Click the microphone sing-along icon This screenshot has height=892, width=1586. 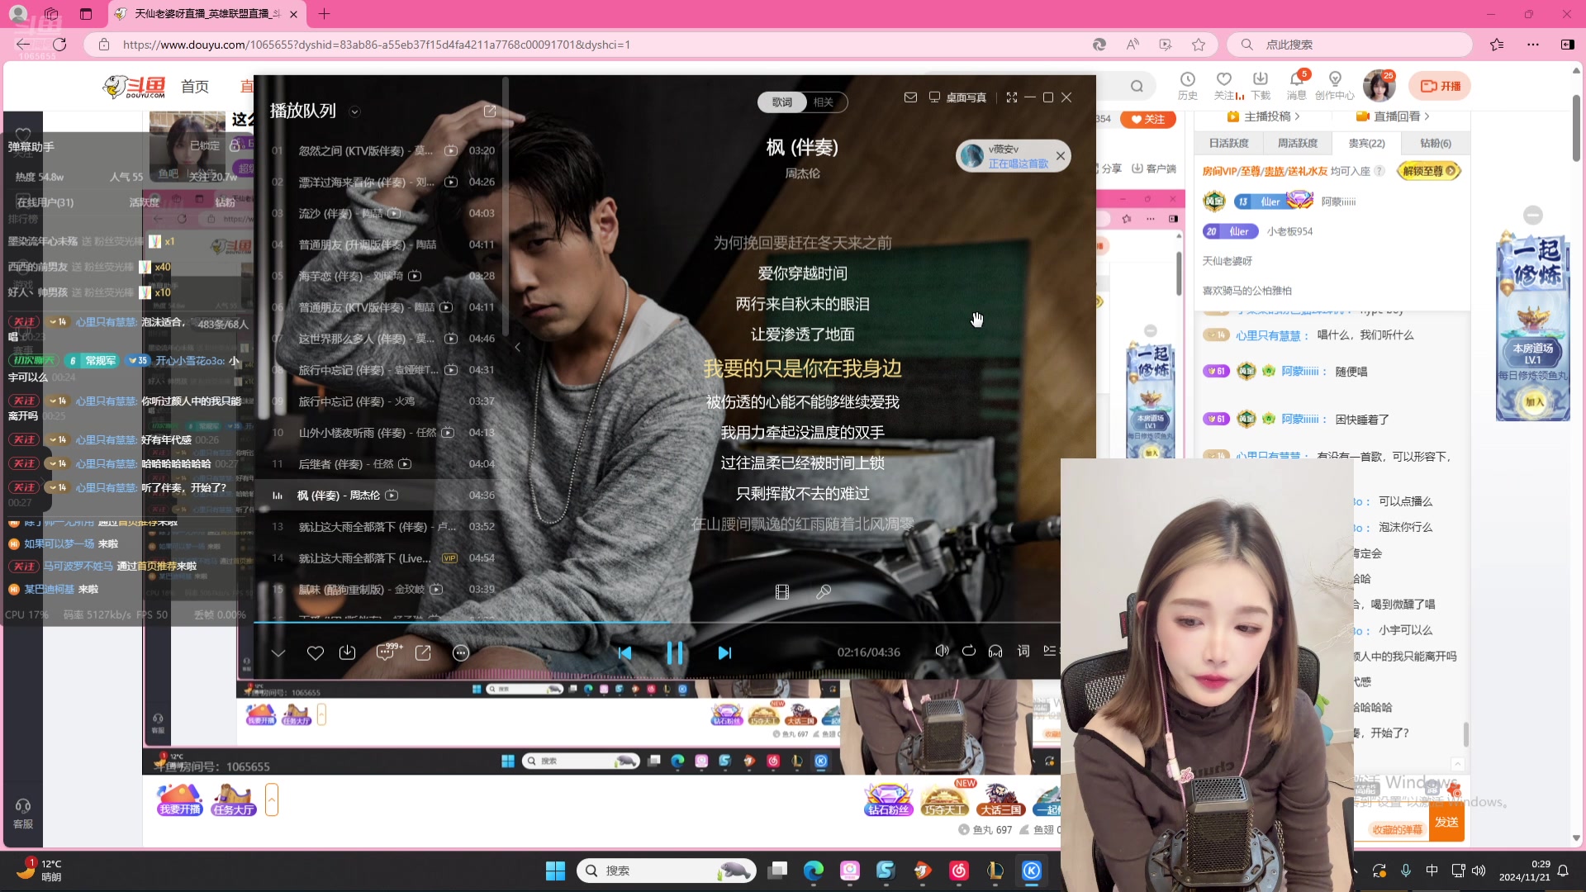(x=824, y=591)
